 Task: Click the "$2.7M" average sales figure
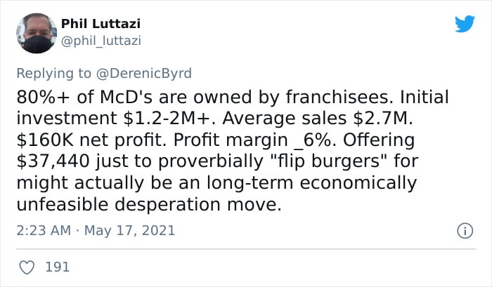383,118
